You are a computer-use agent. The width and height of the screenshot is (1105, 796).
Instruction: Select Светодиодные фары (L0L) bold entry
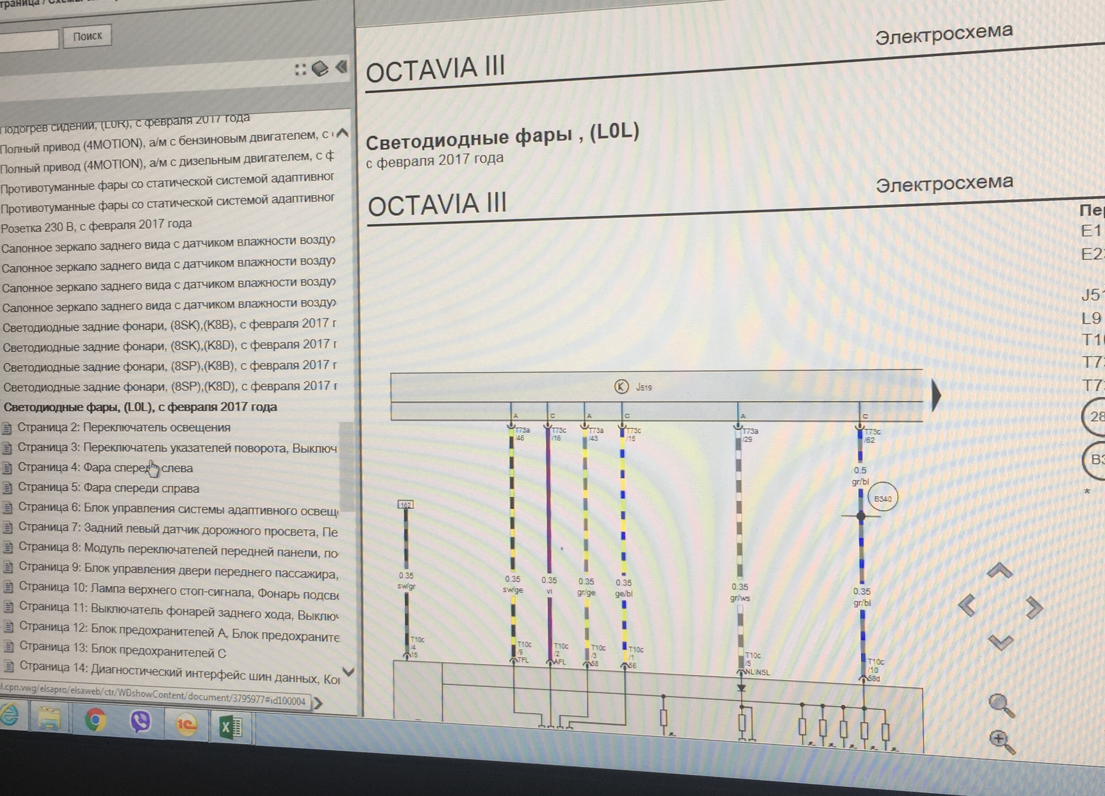[x=140, y=407]
